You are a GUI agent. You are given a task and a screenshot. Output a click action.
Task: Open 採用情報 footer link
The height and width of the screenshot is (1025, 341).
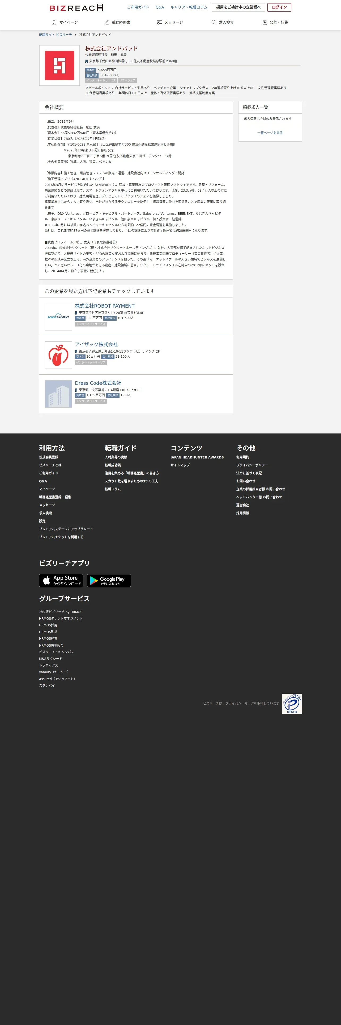coord(242,513)
